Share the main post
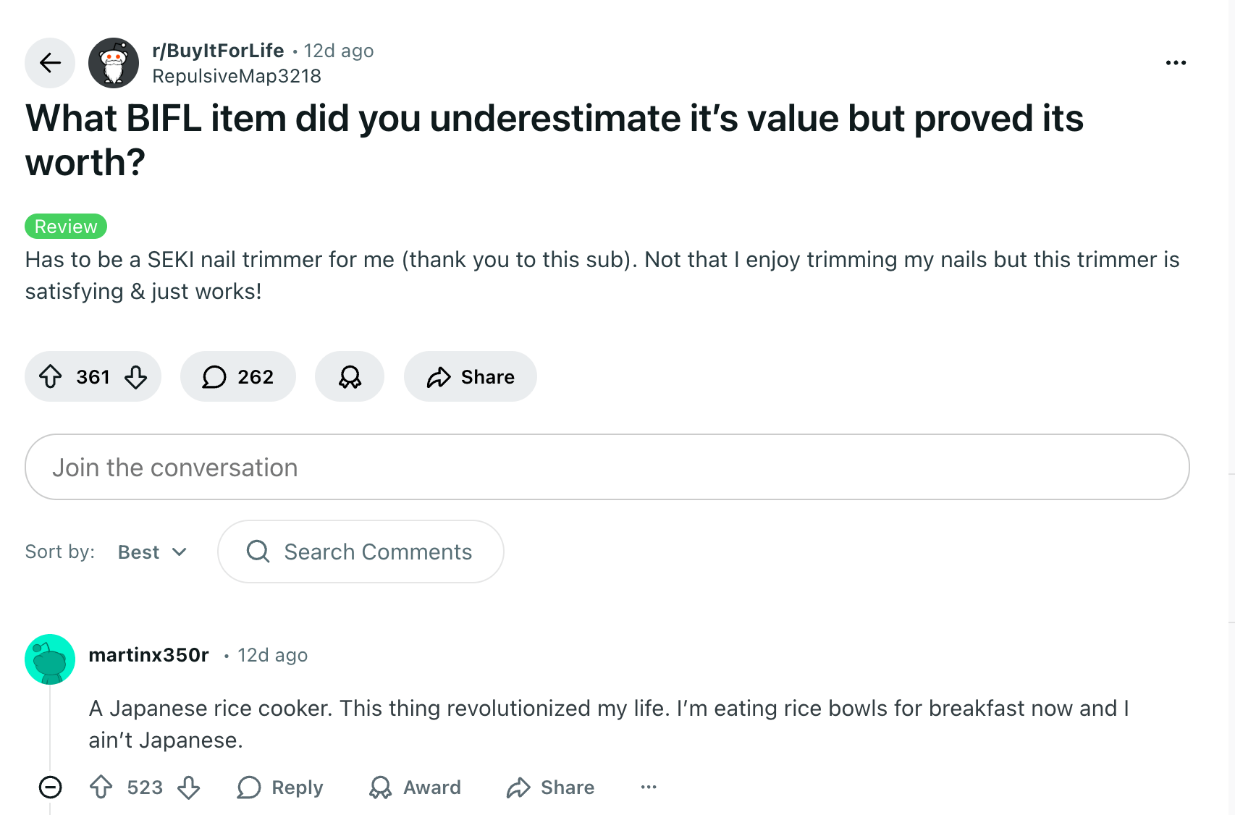 (470, 376)
